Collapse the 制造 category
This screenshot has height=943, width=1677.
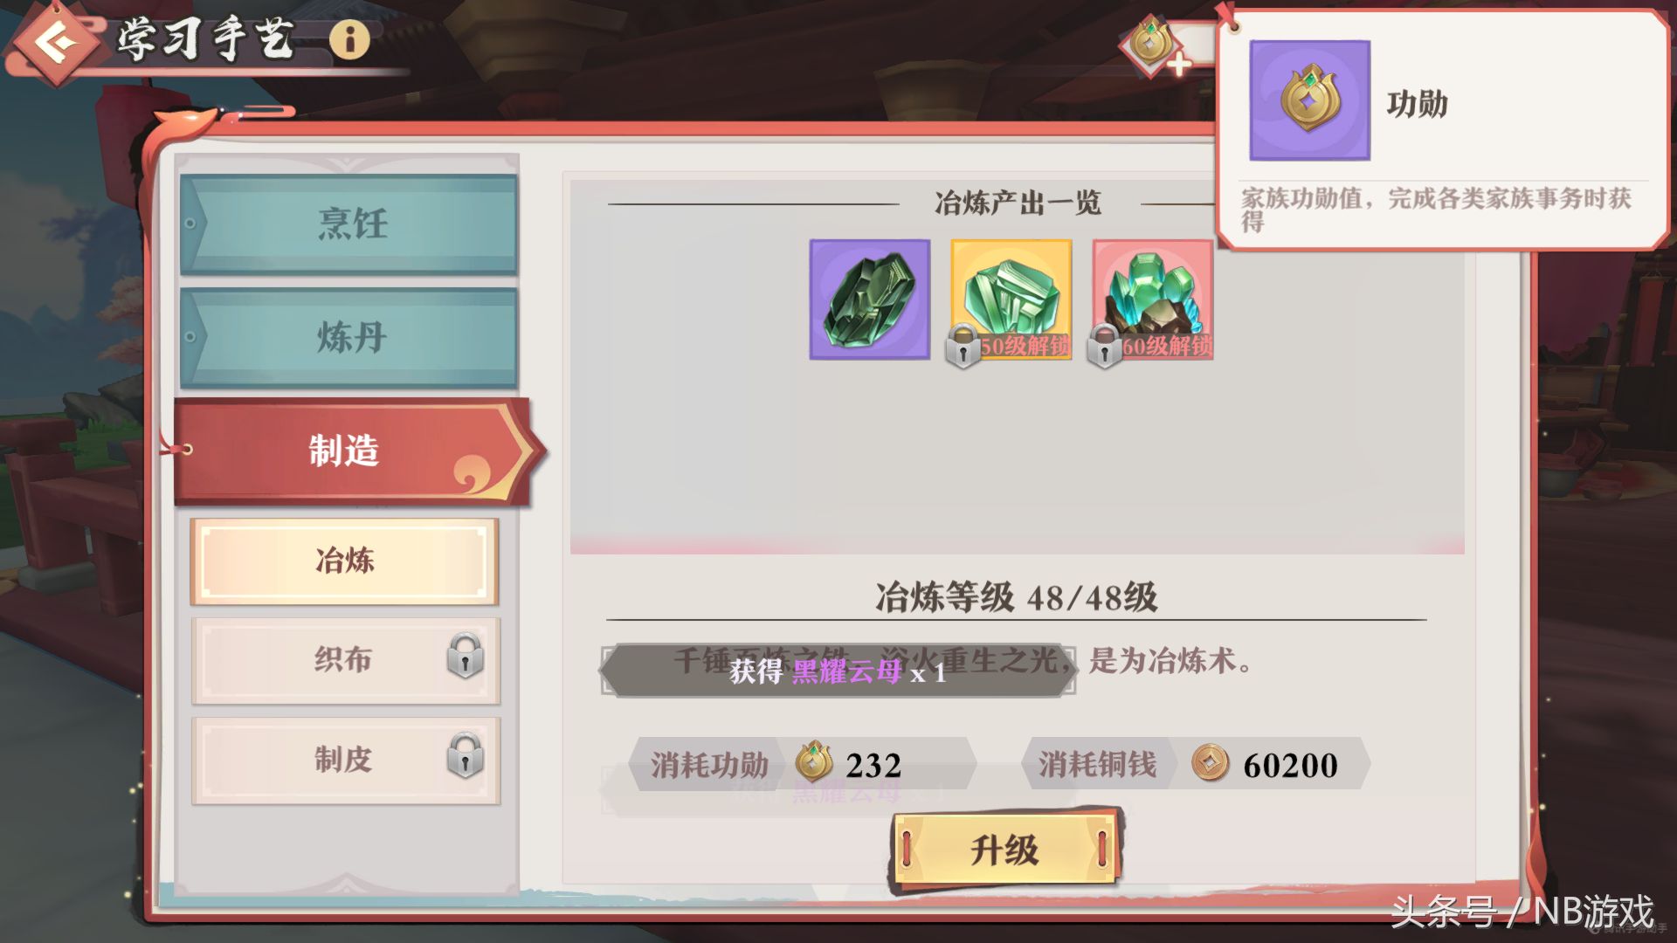coord(354,451)
